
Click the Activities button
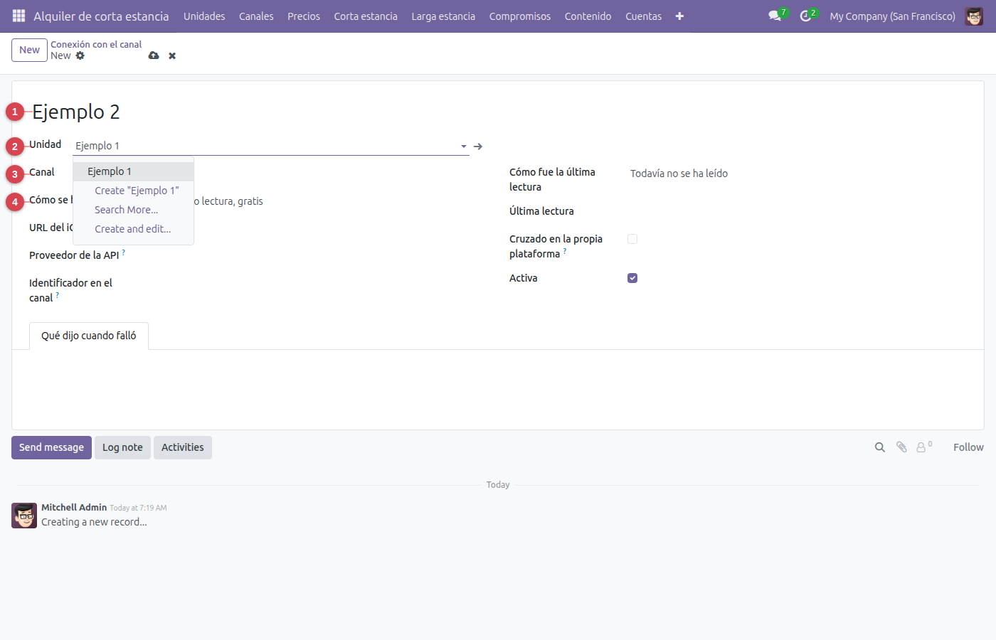coord(183,447)
